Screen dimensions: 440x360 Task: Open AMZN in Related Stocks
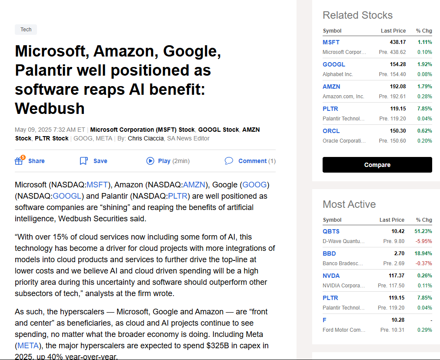[x=331, y=87]
